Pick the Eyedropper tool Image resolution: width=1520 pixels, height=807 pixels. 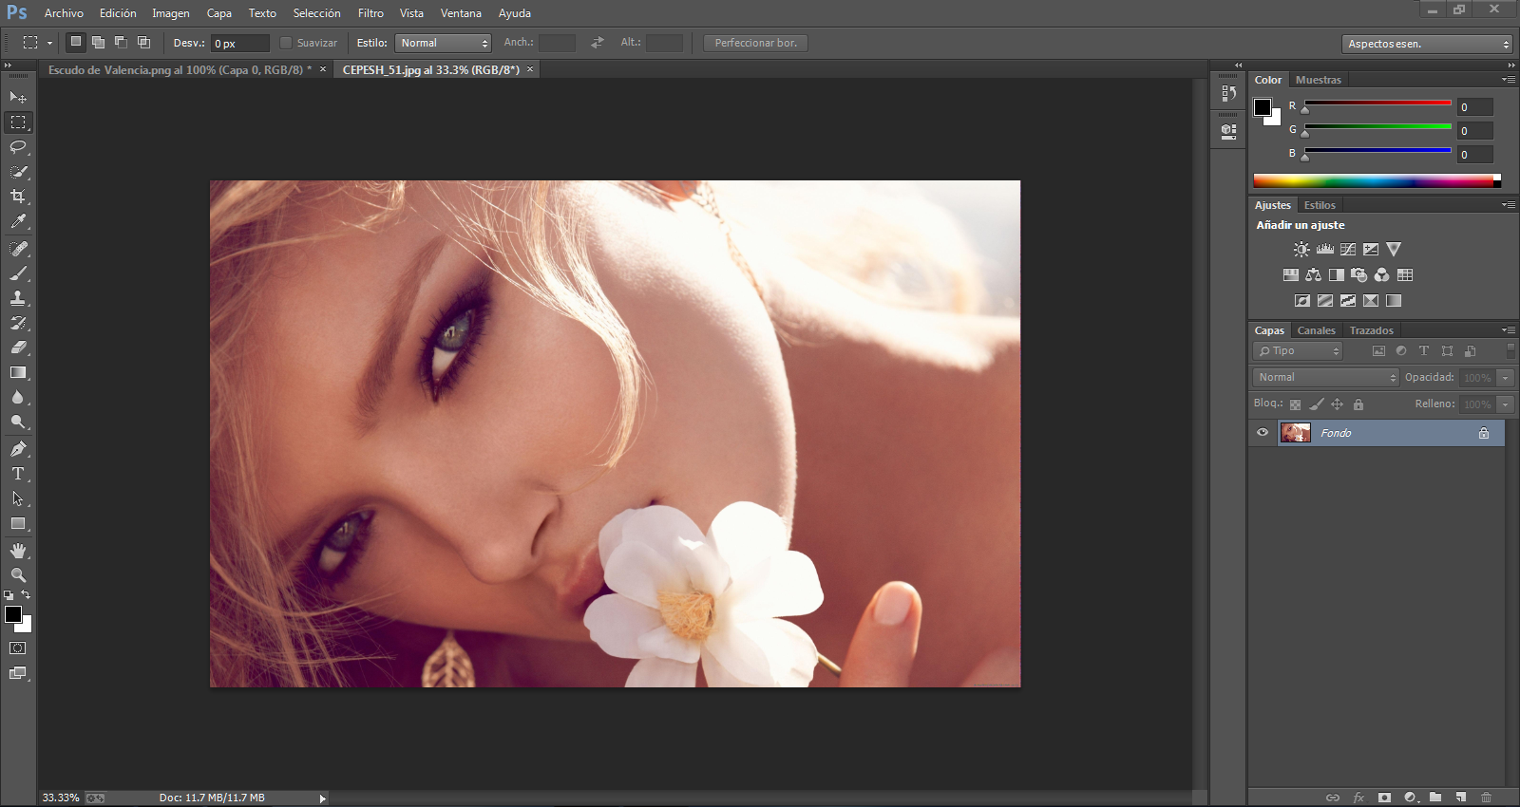[x=18, y=221]
